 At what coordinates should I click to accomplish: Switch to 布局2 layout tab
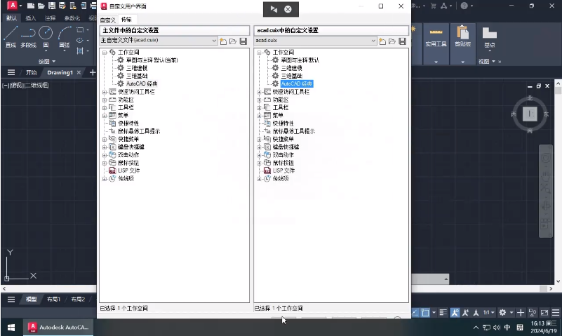click(x=78, y=299)
